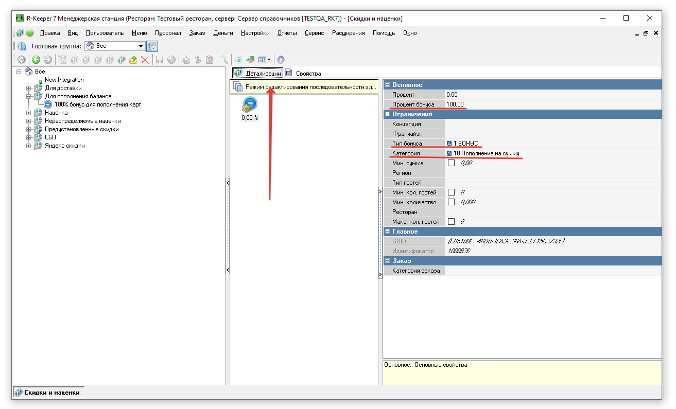Viewport: 676px width, 409px height.
Task: Click the sequence editing mode icon
Action: click(x=237, y=87)
